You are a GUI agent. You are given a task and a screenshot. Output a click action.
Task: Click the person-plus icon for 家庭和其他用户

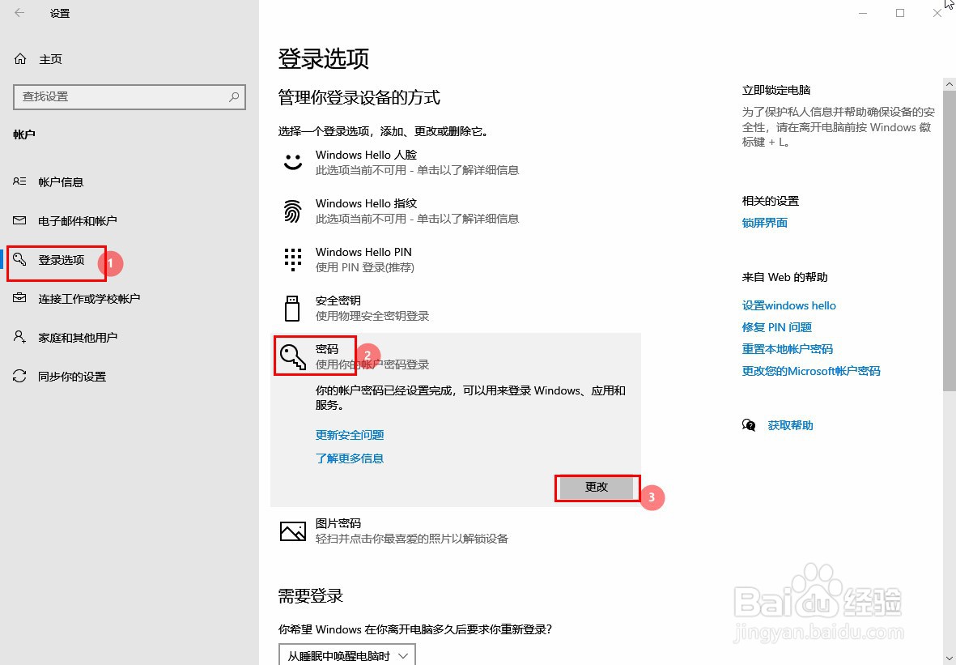[x=19, y=337]
